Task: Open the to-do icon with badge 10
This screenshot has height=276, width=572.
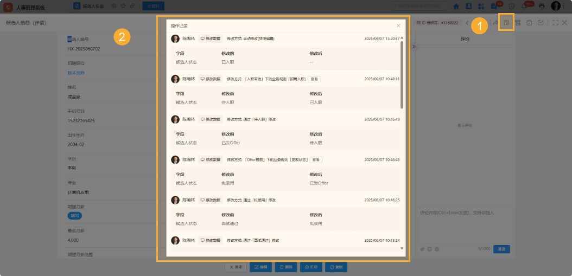Action: [494, 6]
